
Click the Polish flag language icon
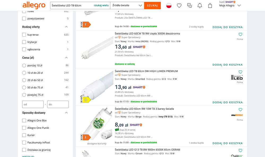pyautogui.click(x=169, y=6)
